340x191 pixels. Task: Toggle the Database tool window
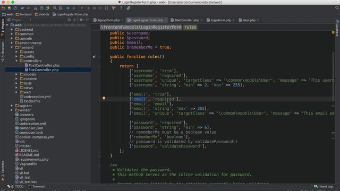click(x=337, y=28)
